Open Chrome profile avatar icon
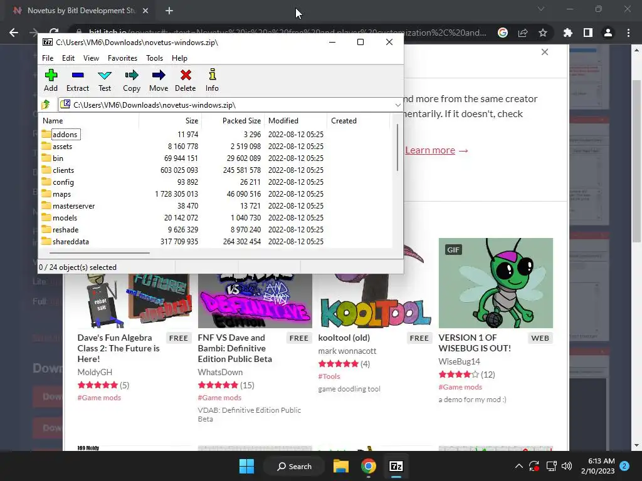Image resolution: width=642 pixels, height=481 pixels. pos(608,33)
